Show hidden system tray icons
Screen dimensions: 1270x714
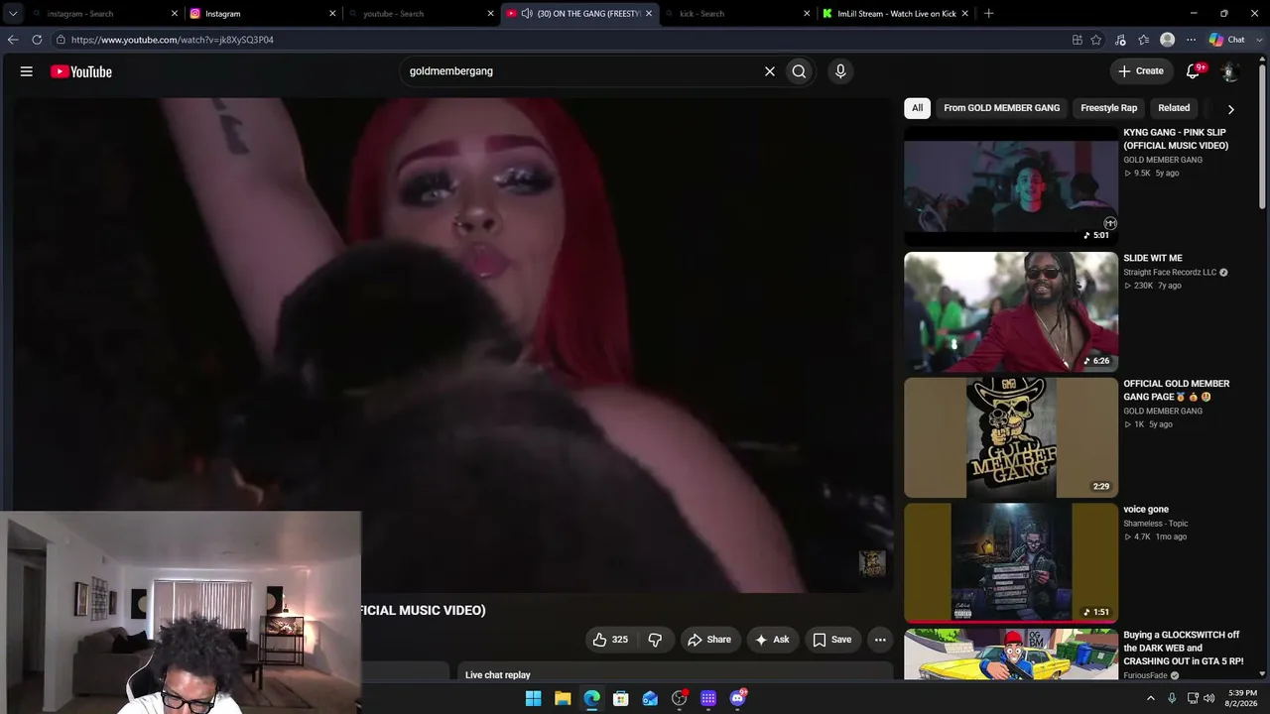point(1151,698)
